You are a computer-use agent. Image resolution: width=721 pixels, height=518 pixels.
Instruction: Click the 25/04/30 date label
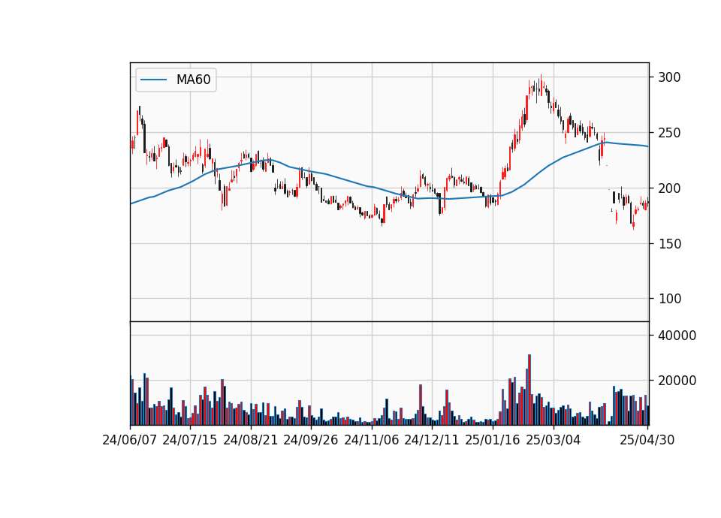click(x=647, y=440)
